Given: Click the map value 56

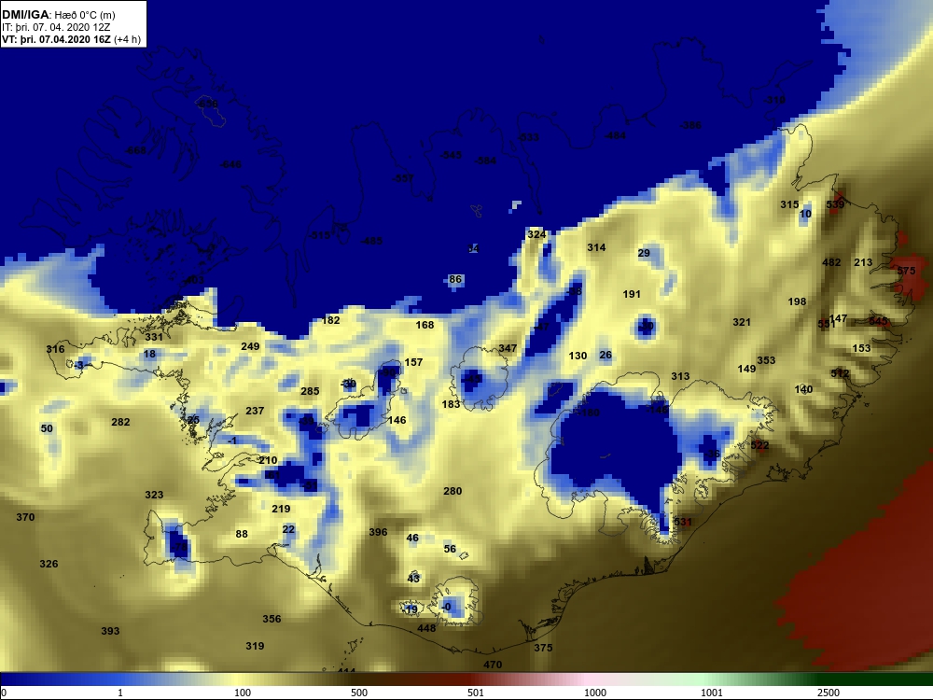Looking at the screenshot, I should (450, 550).
